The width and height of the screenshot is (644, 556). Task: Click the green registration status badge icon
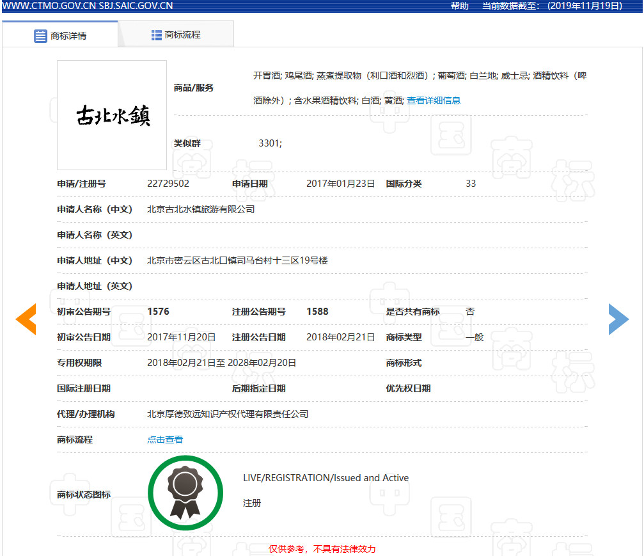(x=185, y=493)
